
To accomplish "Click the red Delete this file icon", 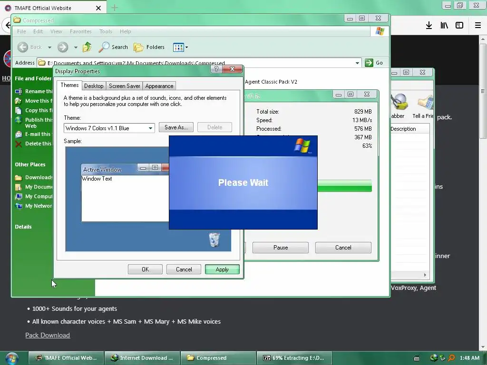I will 19,144.
